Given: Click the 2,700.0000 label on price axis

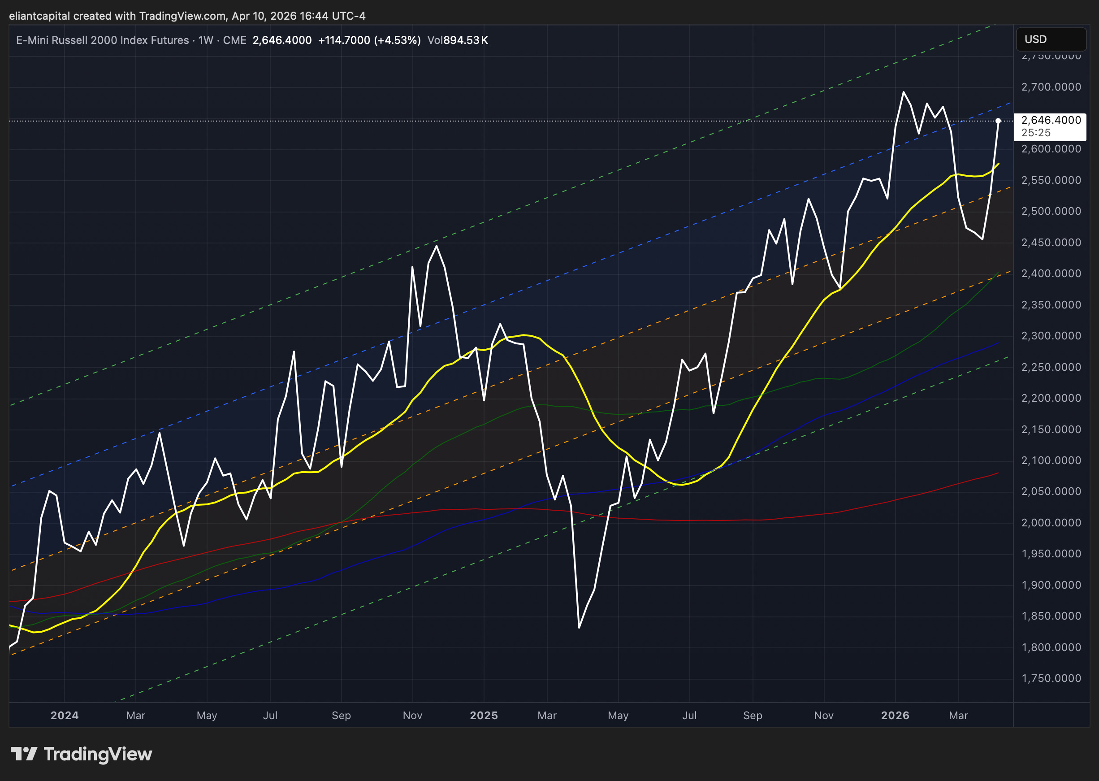Looking at the screenshot, I should tap(1051, 87).
